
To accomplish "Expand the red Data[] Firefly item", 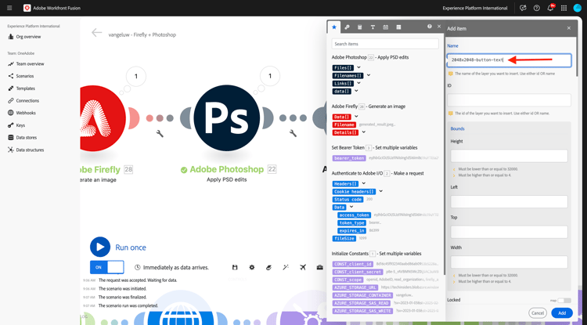I will [x=356, y=117].
